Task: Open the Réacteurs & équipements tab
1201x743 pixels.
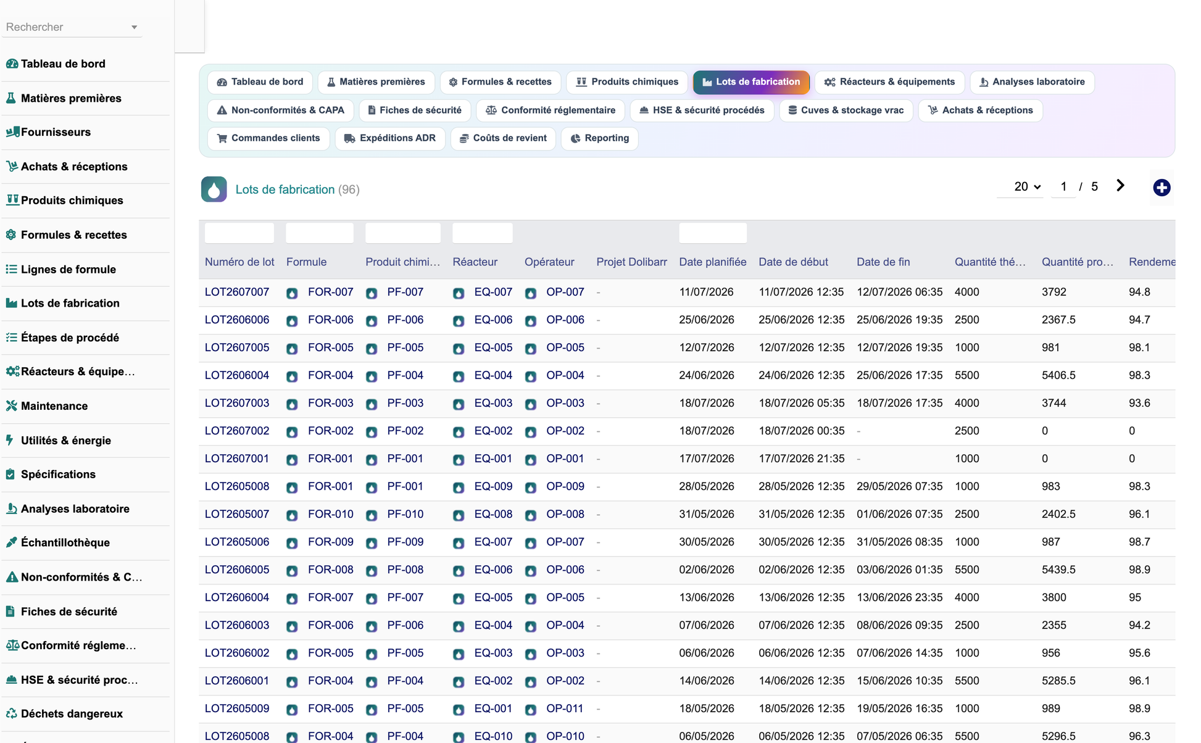Action: coord(890,82)
